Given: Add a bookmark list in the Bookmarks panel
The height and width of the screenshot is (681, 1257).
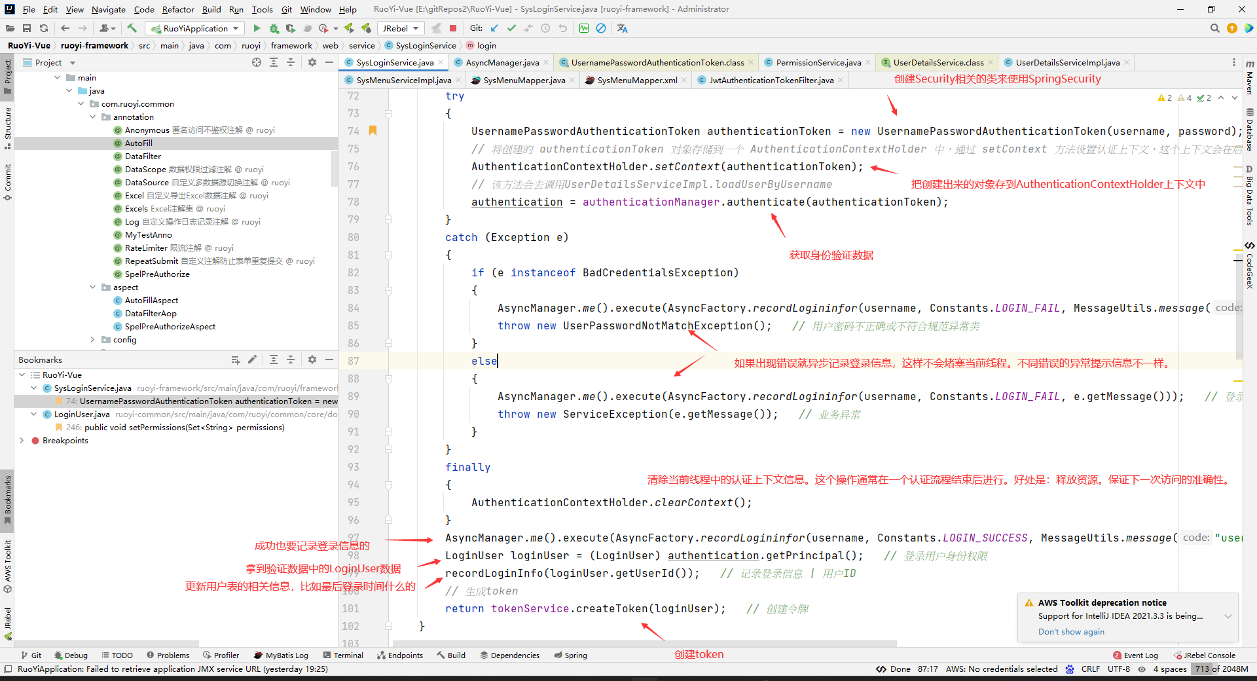Looking at the screenshot, I should coord(236,359).
